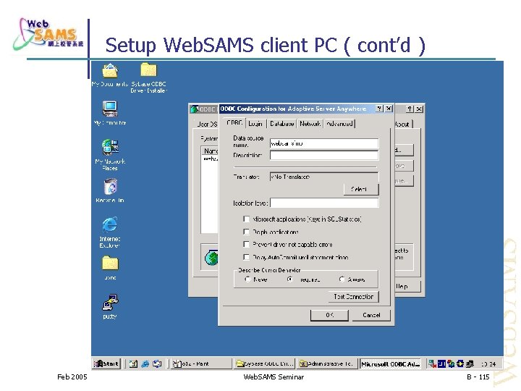Click the computers tray icon beside the clock
The image size is (521, 391).
tap(470, 363)
